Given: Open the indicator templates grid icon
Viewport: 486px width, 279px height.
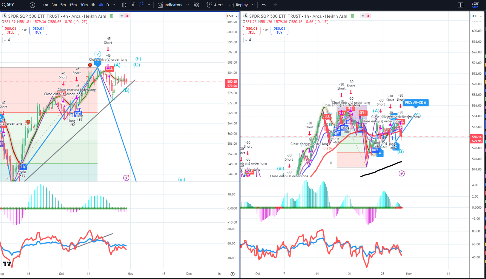Looking at the screenshot, I should tap(196, 5).
